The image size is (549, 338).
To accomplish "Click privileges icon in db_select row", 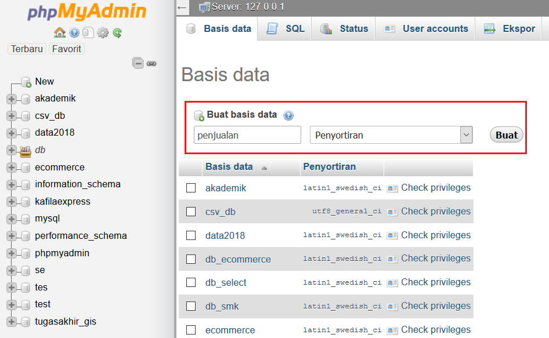I will coord(392,283).
